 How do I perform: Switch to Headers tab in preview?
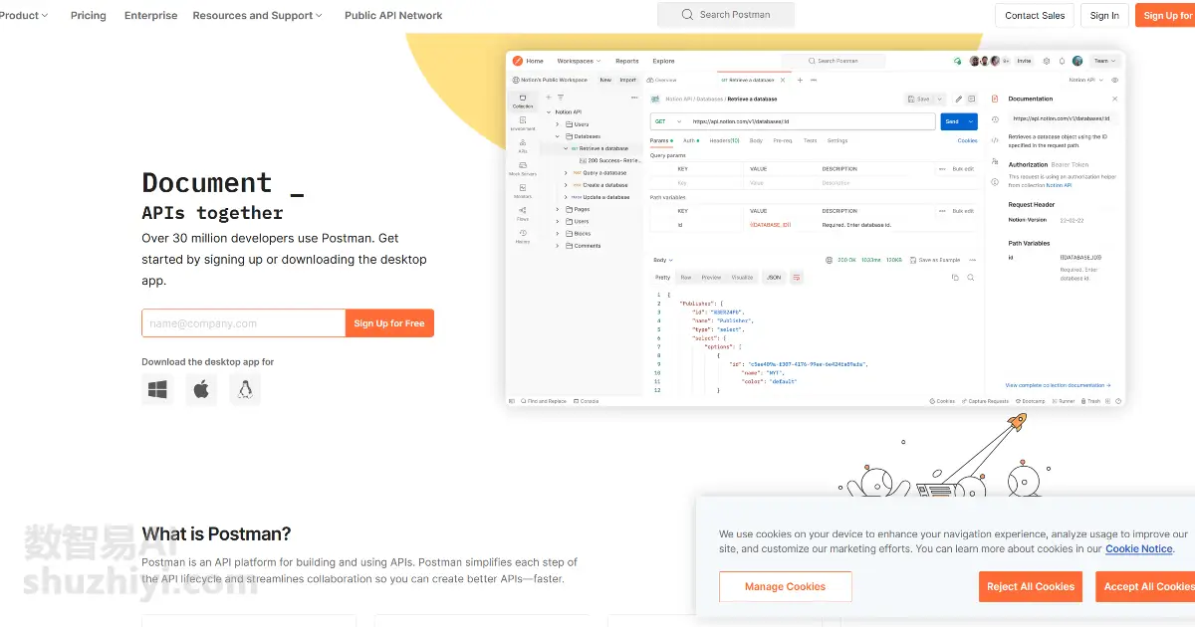coord(724,141)
